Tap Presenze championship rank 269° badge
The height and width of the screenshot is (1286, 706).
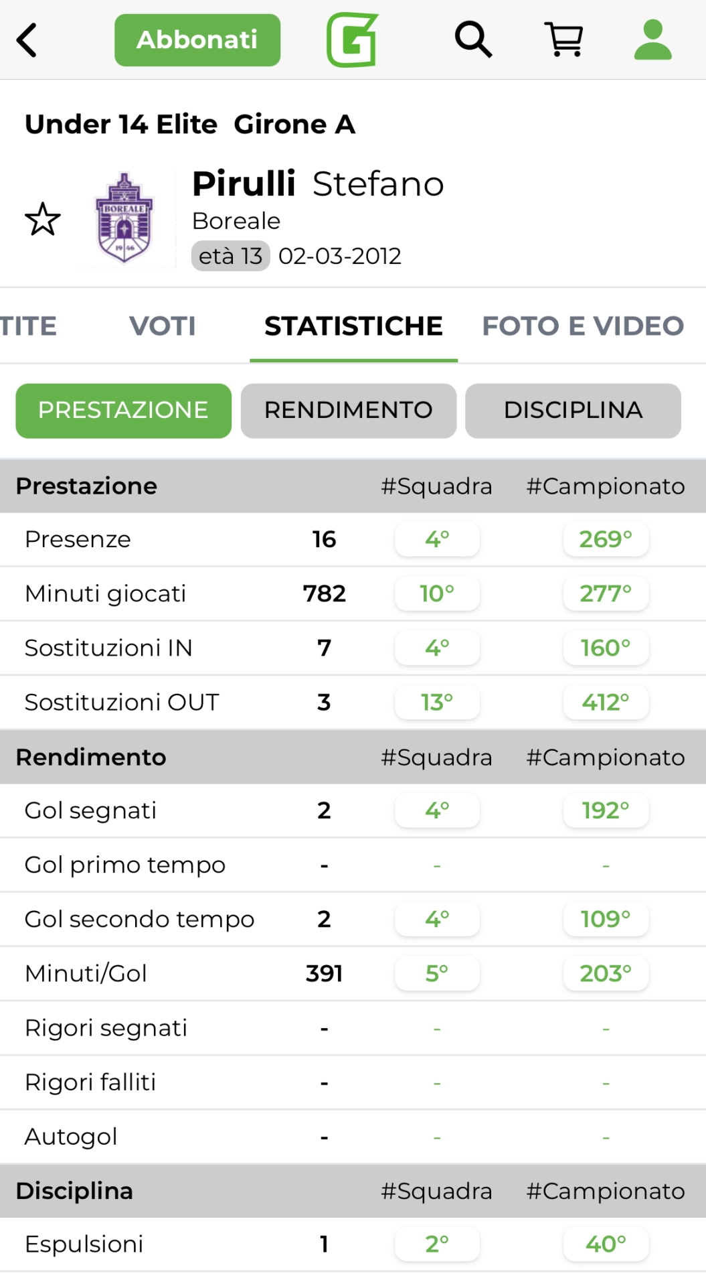pyautogui.click(x=606, y=539)
